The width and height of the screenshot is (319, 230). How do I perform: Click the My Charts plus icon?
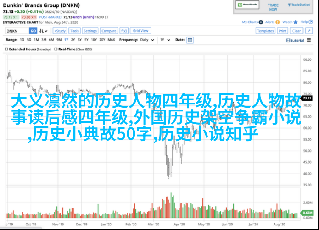(261, 22)
